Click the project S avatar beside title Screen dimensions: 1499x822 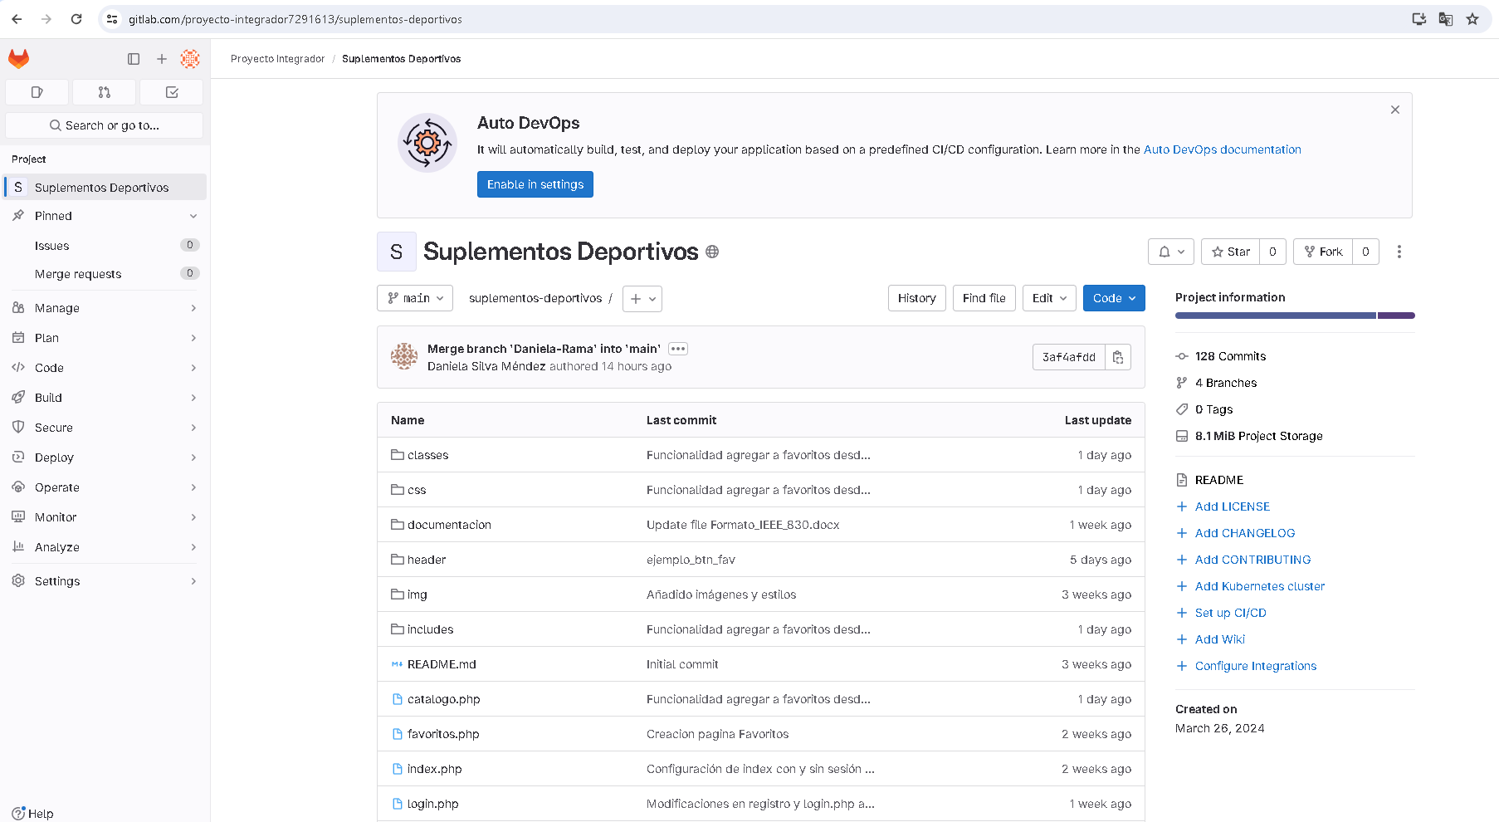coord(397,252)
